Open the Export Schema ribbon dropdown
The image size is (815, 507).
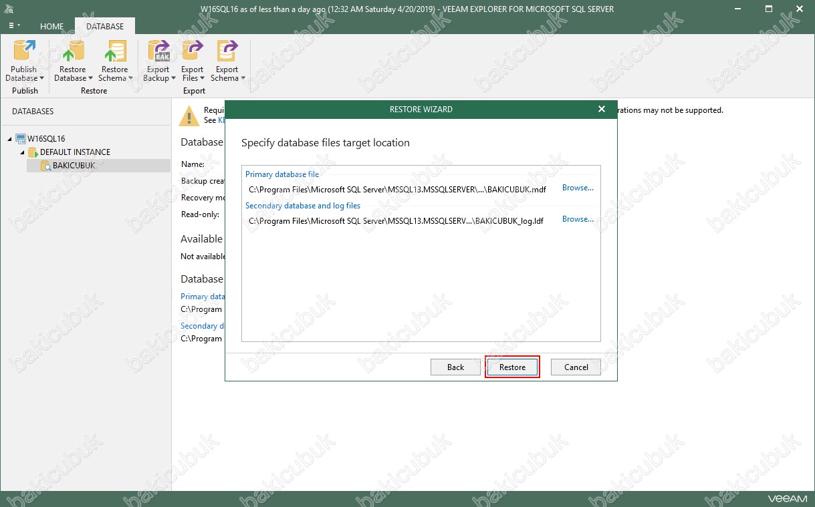click(227, 60)
